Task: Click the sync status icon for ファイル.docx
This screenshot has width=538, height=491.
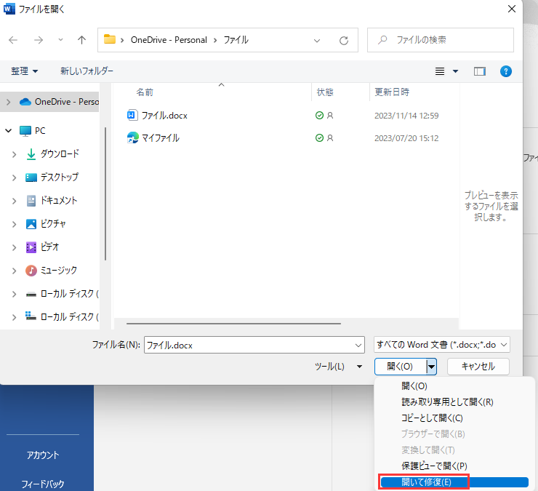Action: [319, 116]
